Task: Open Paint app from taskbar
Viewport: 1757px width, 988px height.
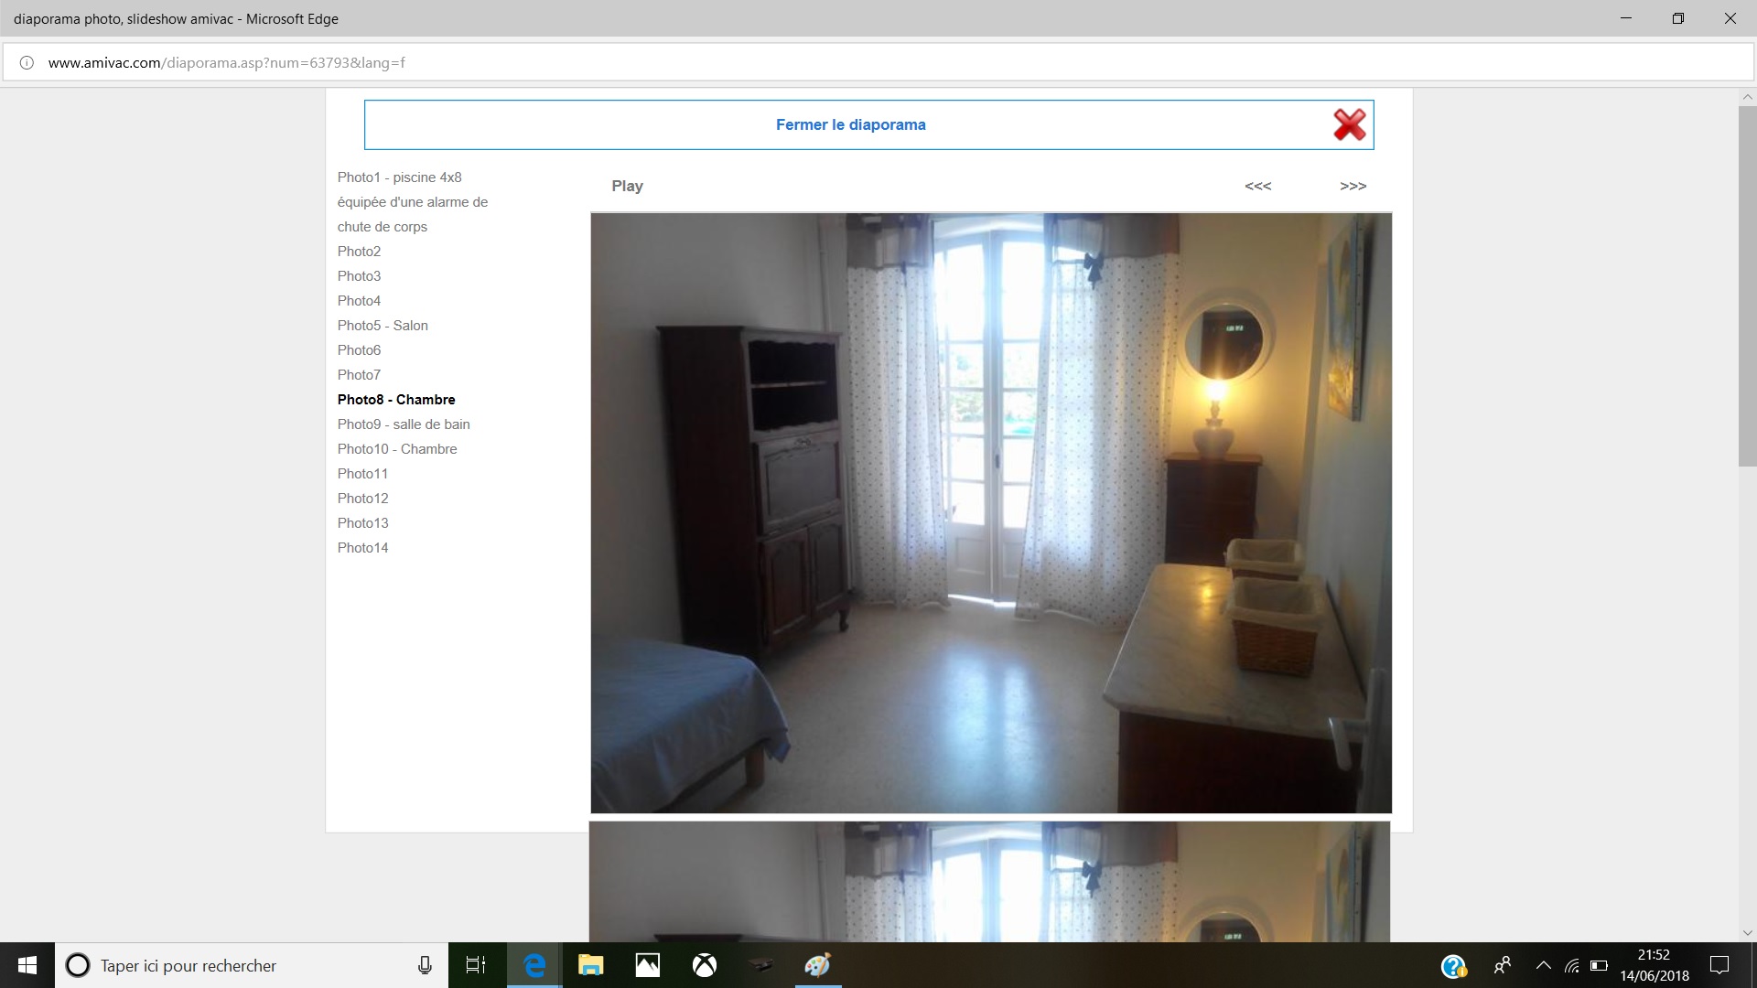Action: [818, 965]
